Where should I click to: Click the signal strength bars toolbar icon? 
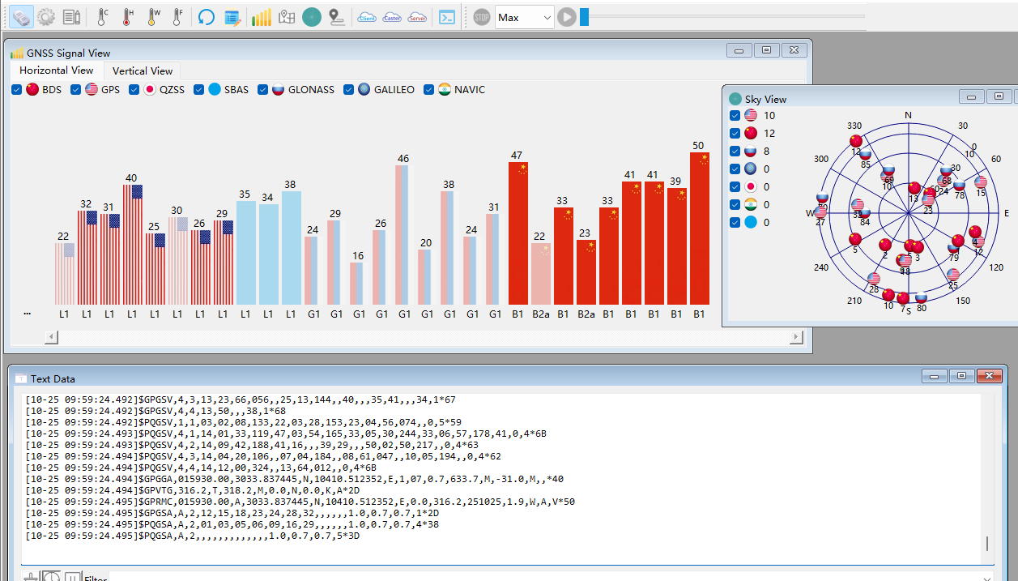261,17
